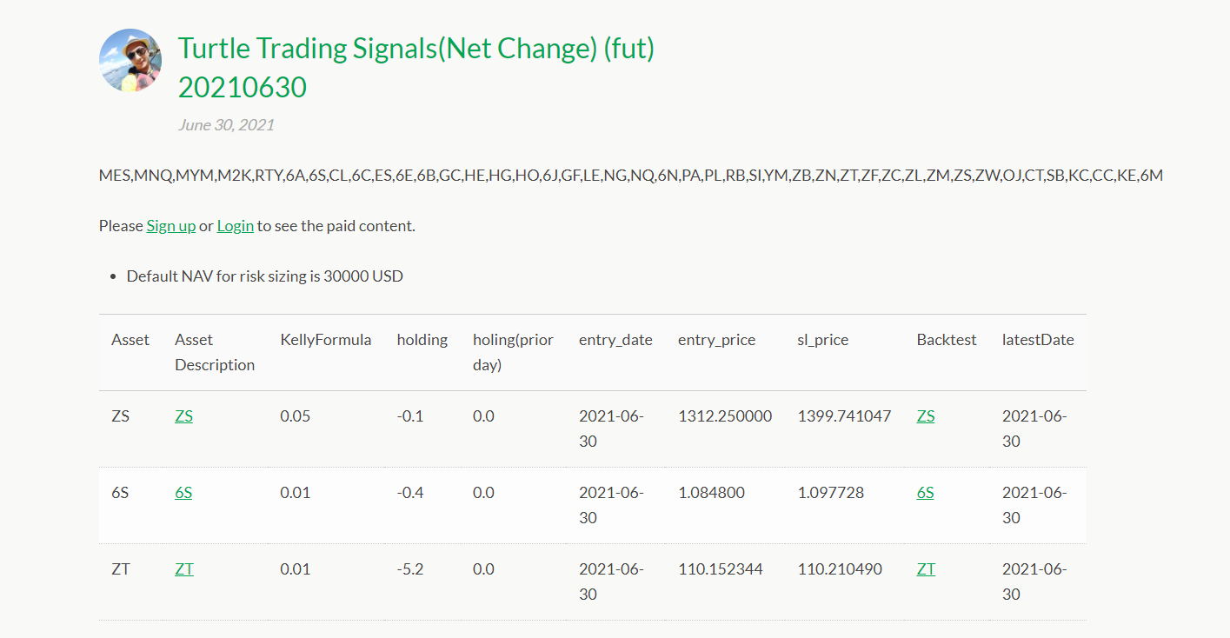Open 6S asset description link
1230x638 pixels.
pyautogui.click(x=183, y=493)
